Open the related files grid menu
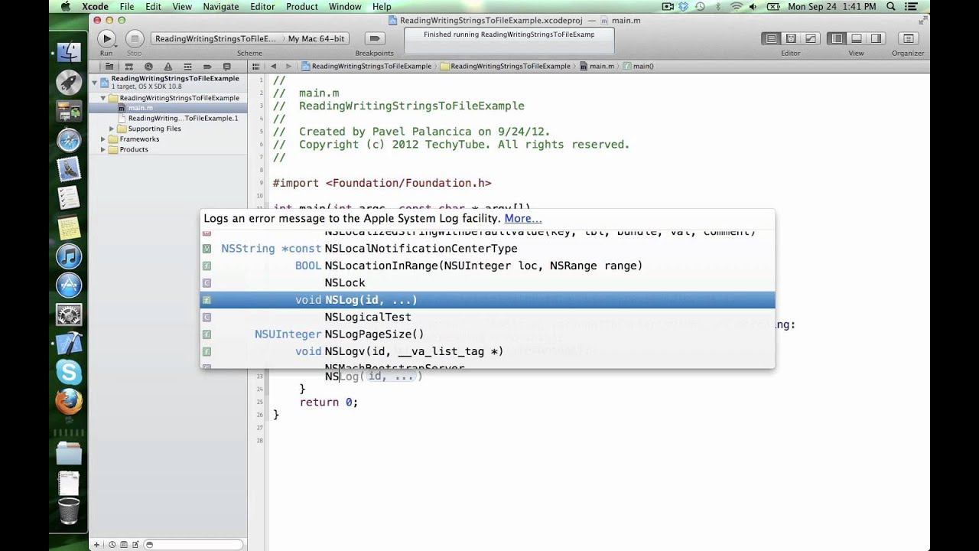 (255, 67)
